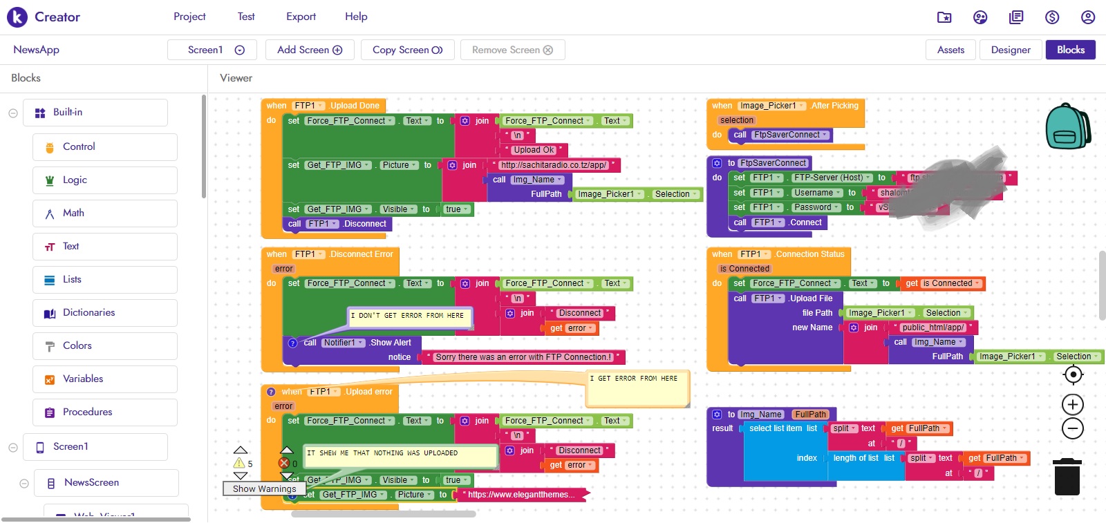Select Built-in blocks root item

[x=95, y=113]
